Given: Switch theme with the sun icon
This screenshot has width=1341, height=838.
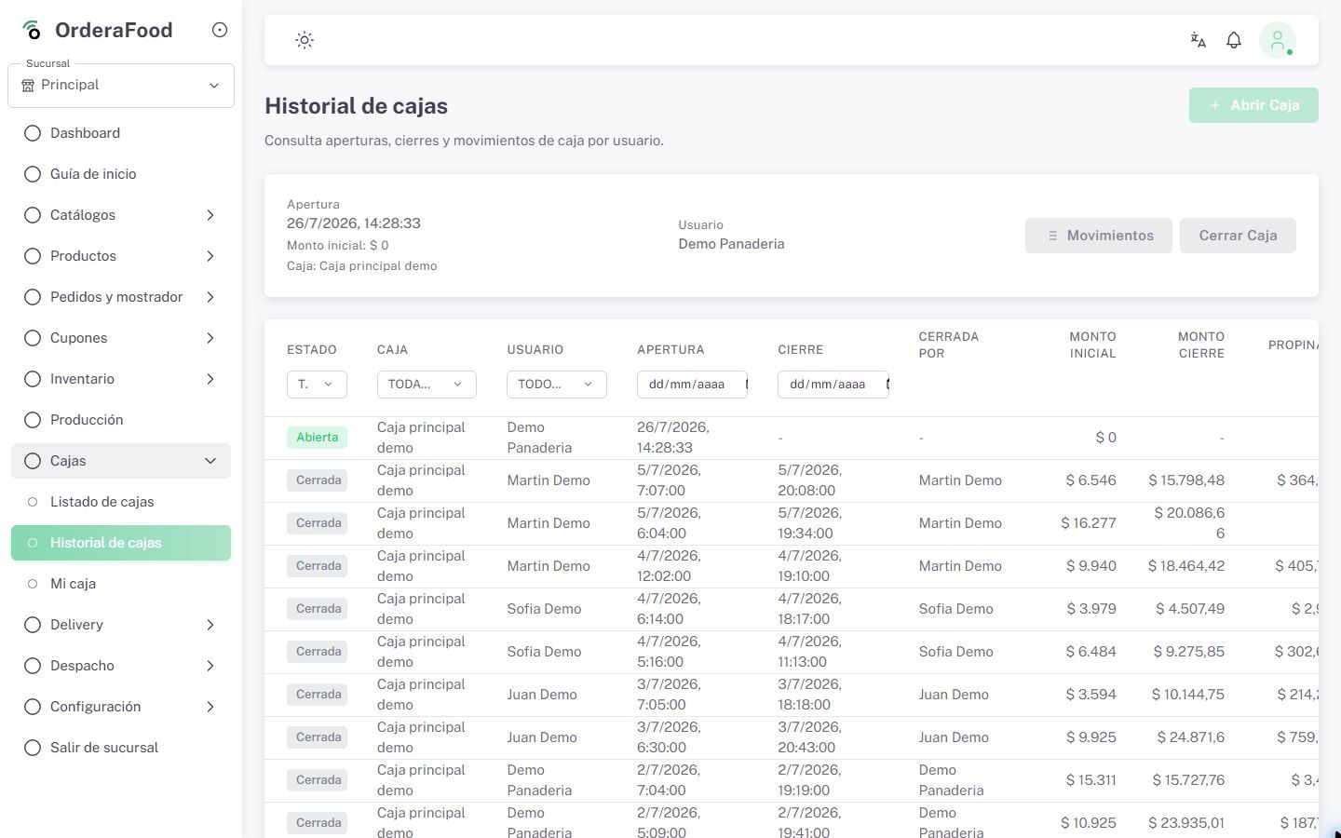Looking at the screenshot, I should pos(305,40).
